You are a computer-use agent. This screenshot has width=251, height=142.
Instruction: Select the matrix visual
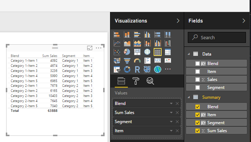tap(167, 52)
